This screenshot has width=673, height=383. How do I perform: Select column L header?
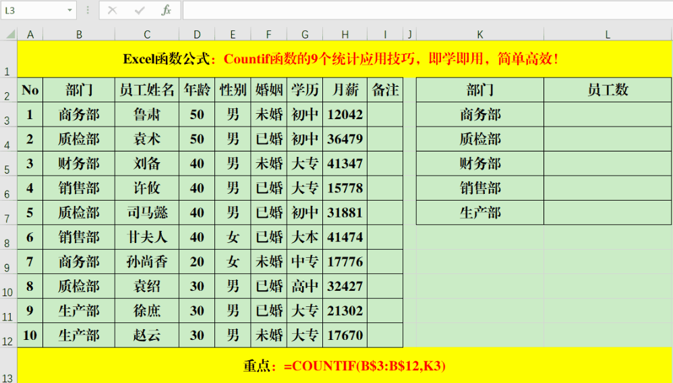608,34
